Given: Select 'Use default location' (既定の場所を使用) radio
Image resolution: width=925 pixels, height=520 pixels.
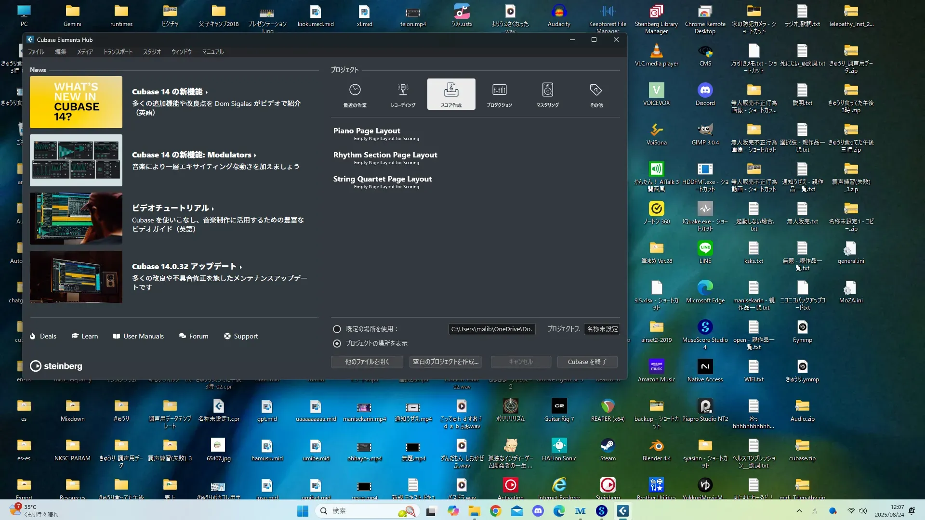Looking at the screenshot, I should point(337,329).
